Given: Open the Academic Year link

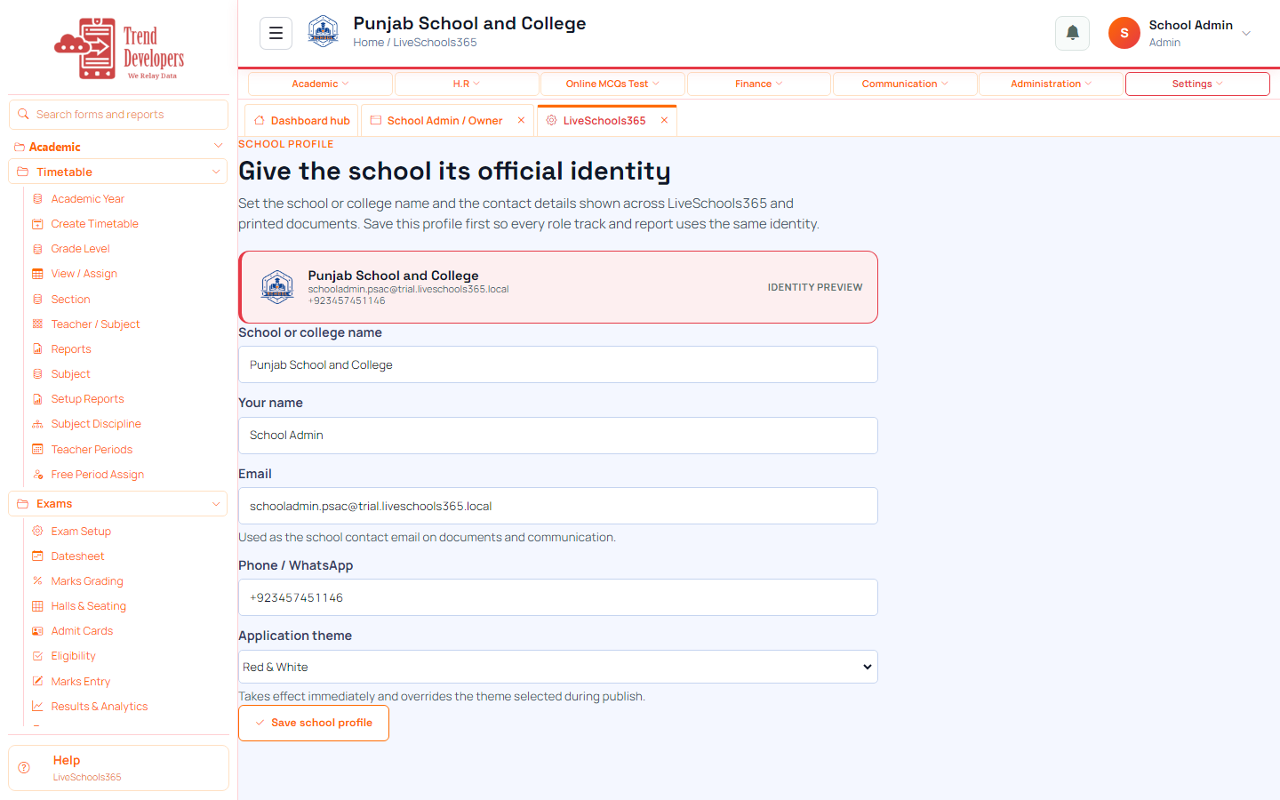Looking at the screenshot, I should pos(87,199).
